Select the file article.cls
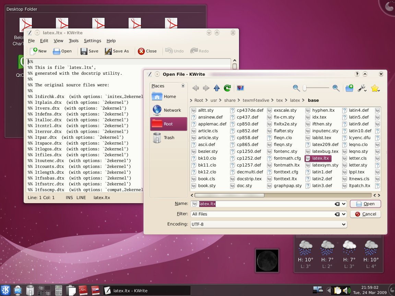This screenshot has height=296, width=395. [205, 131]
